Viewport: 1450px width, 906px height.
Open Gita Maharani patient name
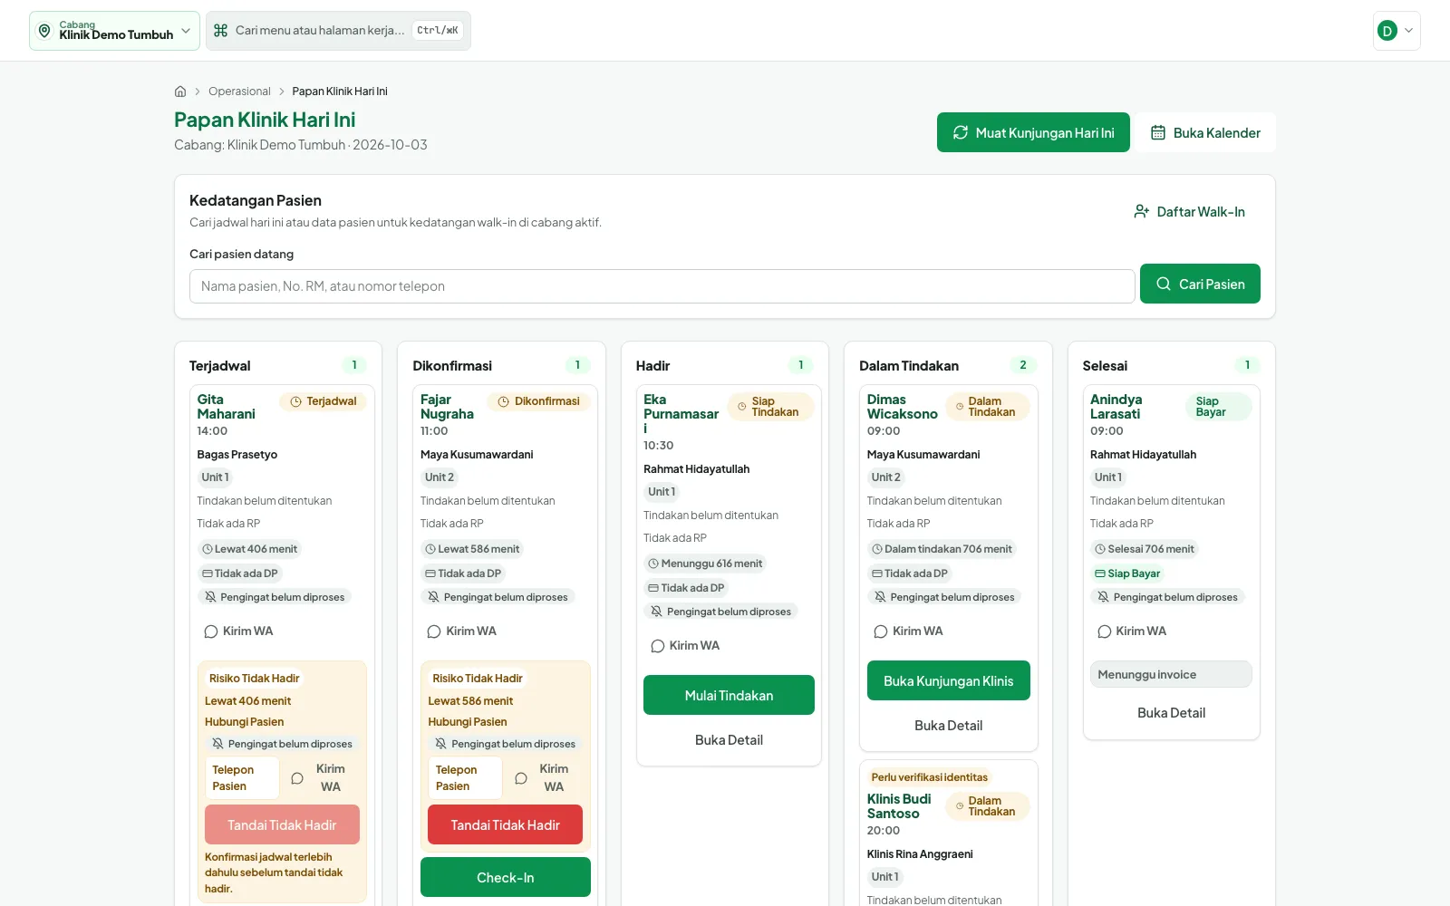226,407
